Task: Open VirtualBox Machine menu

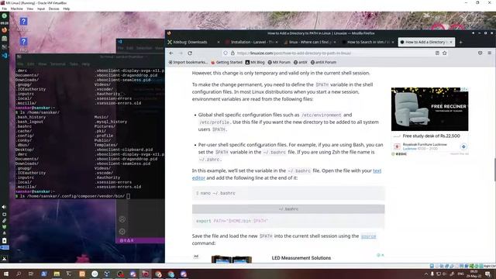Action: tap(16, 9)
